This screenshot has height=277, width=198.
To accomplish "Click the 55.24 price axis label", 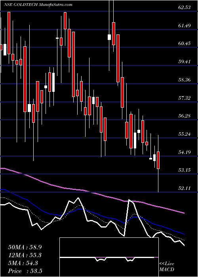I will (185, 134).
